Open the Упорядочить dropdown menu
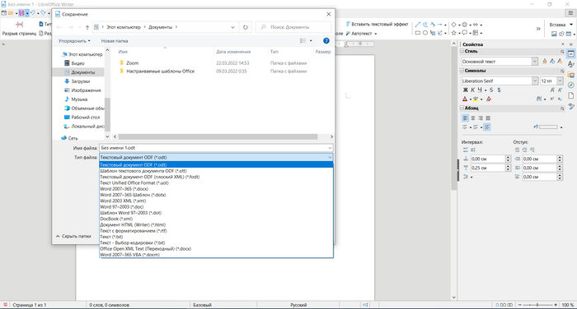Viewport: 577px width, 309px height. click(74, 41)
